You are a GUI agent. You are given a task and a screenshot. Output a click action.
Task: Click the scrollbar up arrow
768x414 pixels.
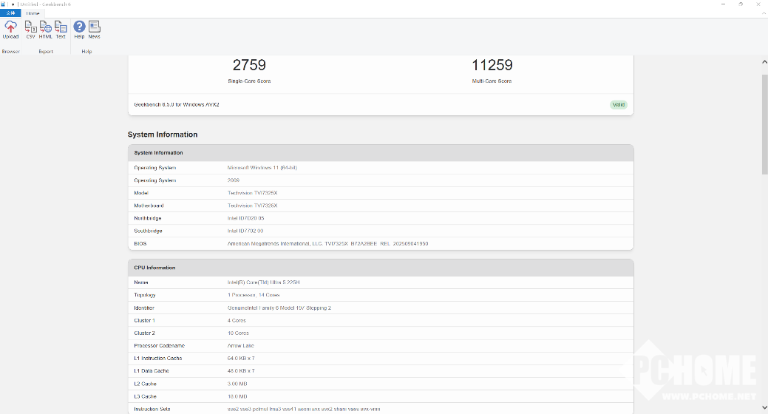(x=764, y=61)
